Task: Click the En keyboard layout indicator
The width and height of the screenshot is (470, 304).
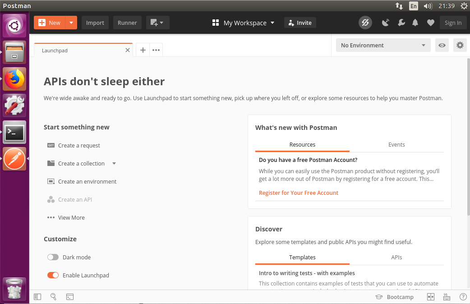Action: (x=413, y=6)
